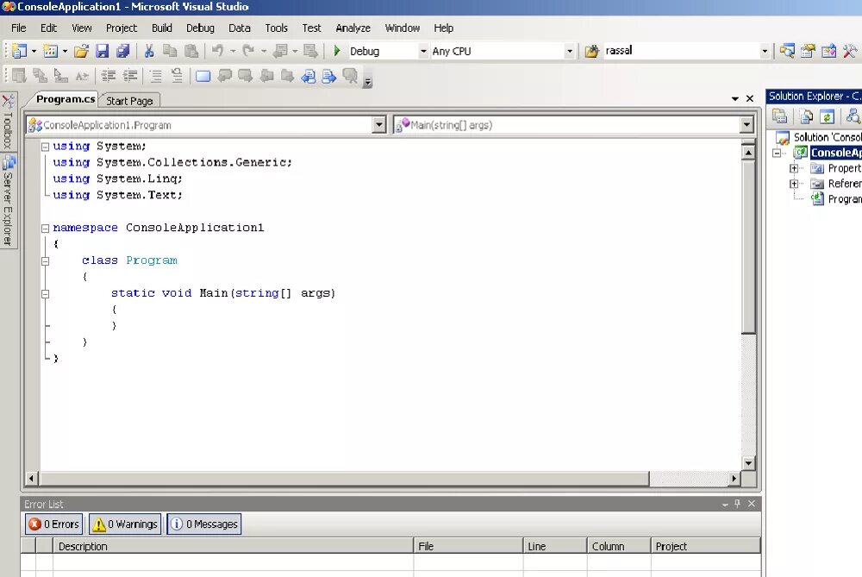This screenshot has height=577, width=862.
Task: Click the Redo arrow icon
Action: tap(248, 51)
